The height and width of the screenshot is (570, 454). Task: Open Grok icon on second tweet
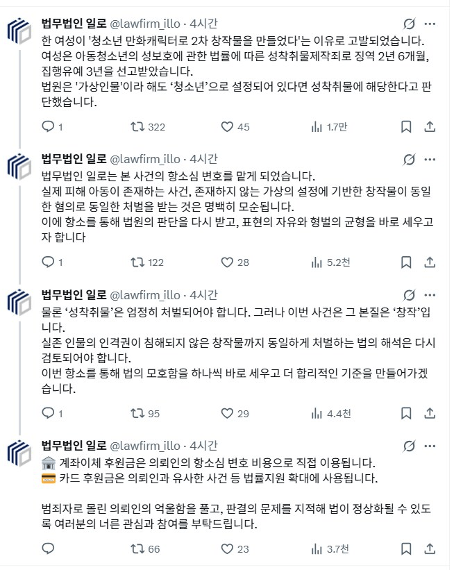click(x=410, y=159)
